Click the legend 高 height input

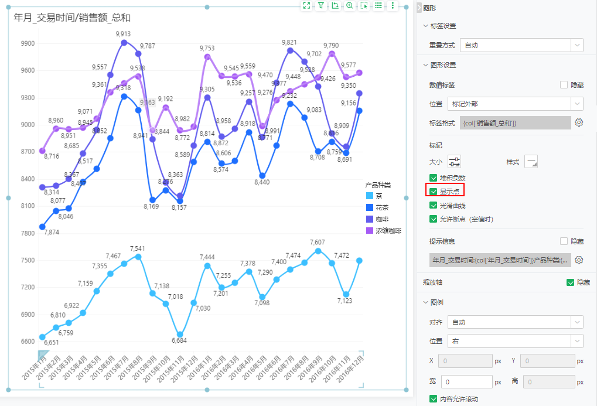pos(549,381)
